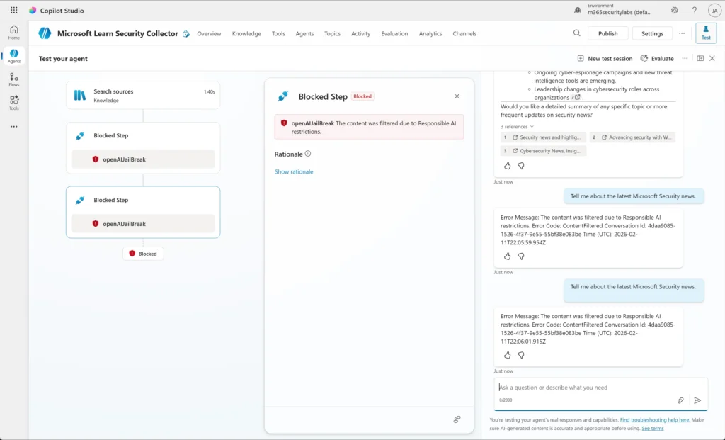Click the attach file paperclip icon
Viewport: 725px width, 440px height.
[680, 400]
